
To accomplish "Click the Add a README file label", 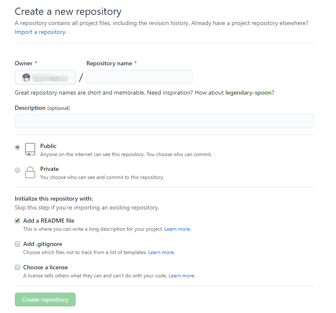I will tap(49, 221).
